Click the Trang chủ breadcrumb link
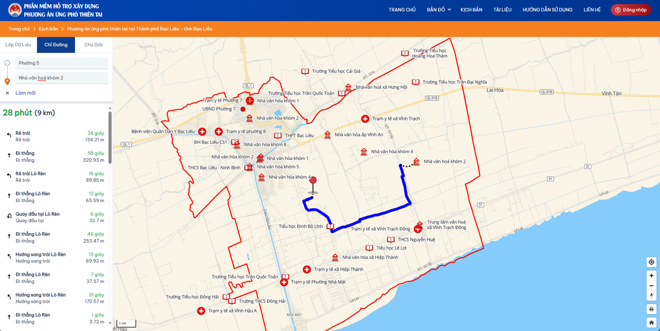This screenshot has width=660, height=331. tap(19, 29)
